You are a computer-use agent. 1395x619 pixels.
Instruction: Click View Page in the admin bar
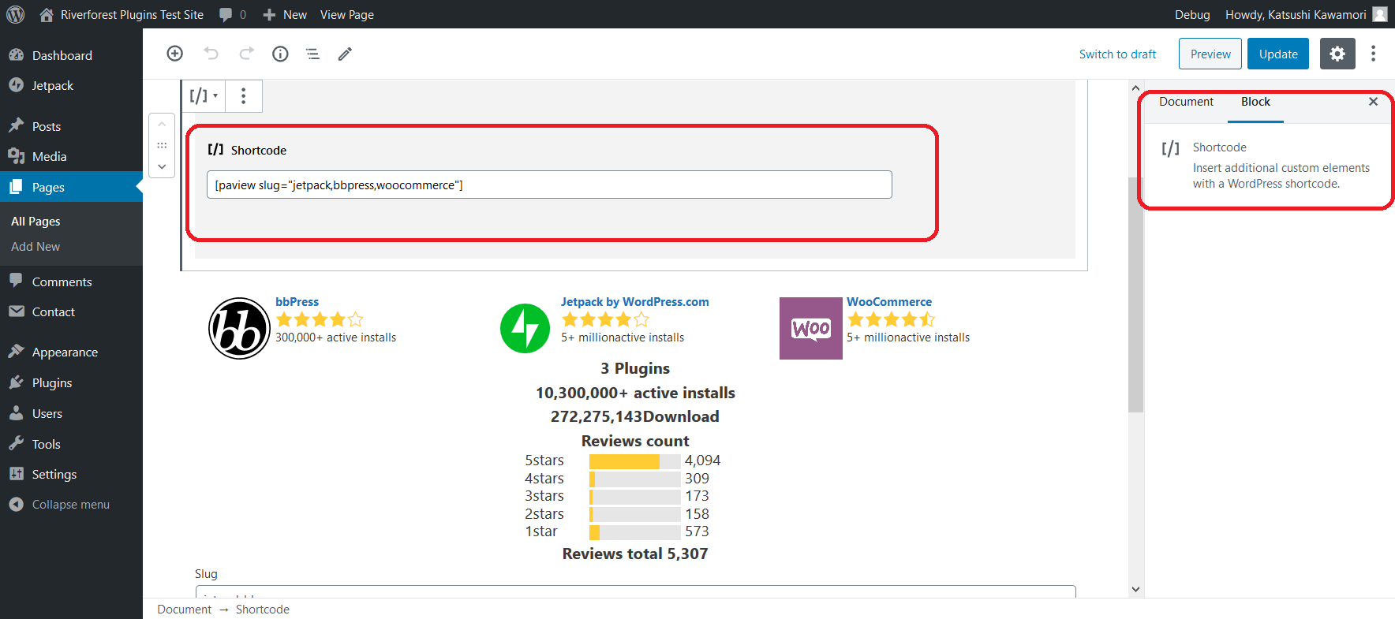point(347,14)
